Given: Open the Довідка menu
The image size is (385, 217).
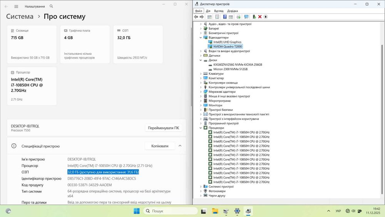Looking at the screenshot, I should pyautogui.click(x=232, y=11).
